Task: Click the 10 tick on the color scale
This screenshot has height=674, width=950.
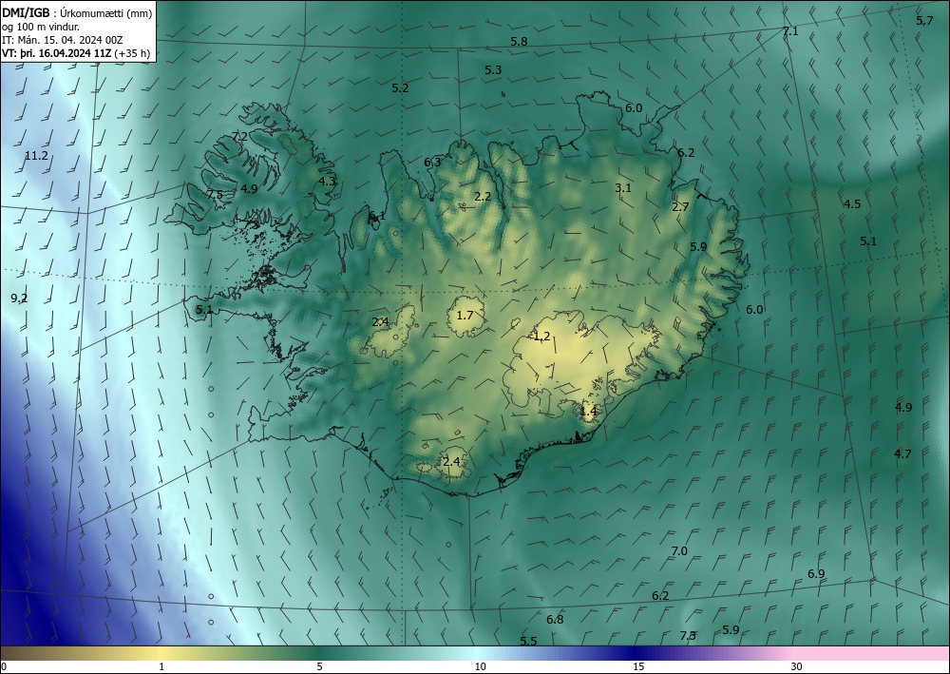Action: tap(480, 666)
